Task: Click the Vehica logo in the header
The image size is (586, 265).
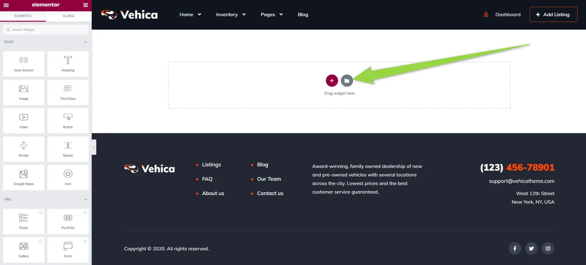Action: coord(129,15)
